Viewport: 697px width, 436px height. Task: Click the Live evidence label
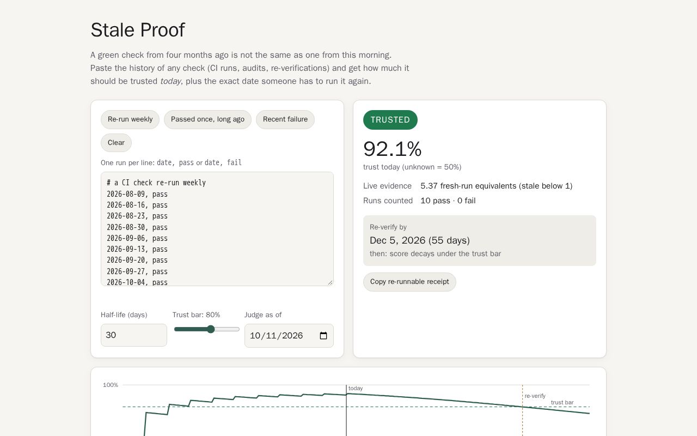click(x=388, y=186)
